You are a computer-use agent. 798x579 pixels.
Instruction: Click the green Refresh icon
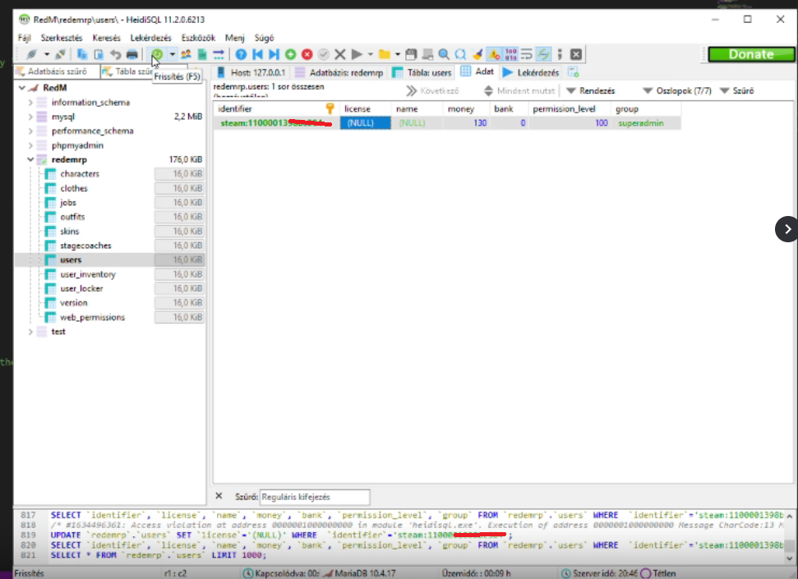157,54
